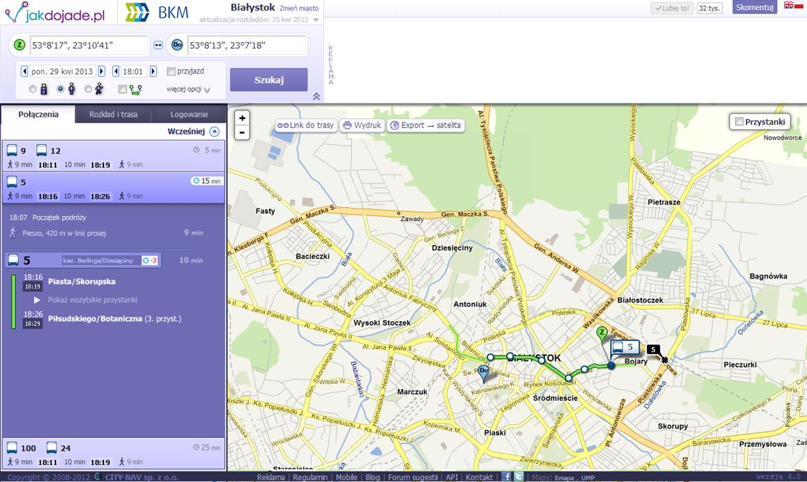Open Logowanie tab

coord(189,115)
